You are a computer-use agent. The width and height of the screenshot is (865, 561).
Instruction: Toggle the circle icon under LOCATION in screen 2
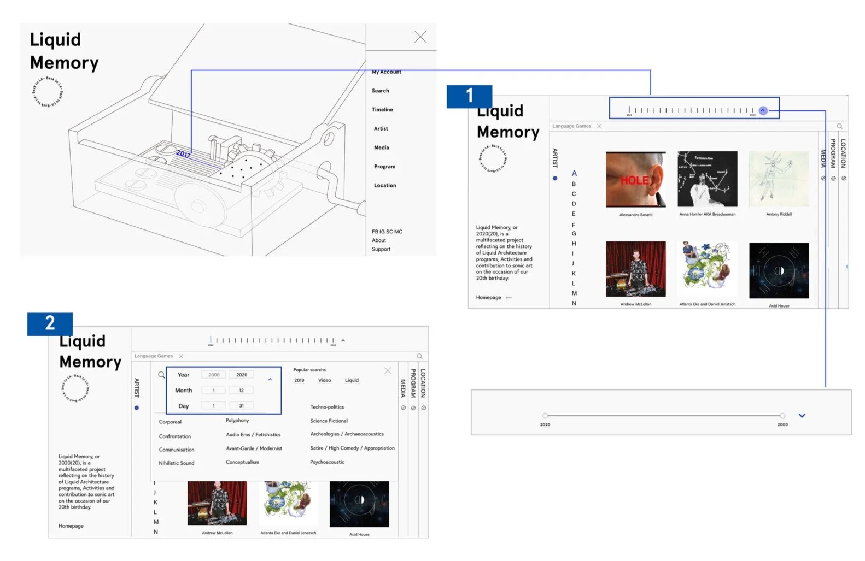(424, 408)
